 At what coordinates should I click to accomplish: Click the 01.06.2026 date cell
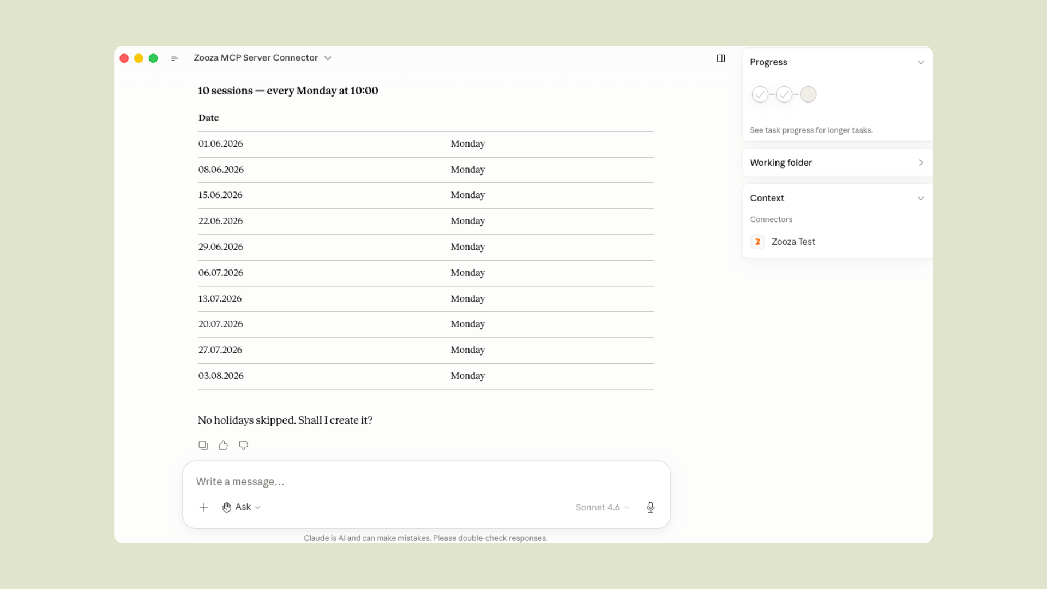221,144
